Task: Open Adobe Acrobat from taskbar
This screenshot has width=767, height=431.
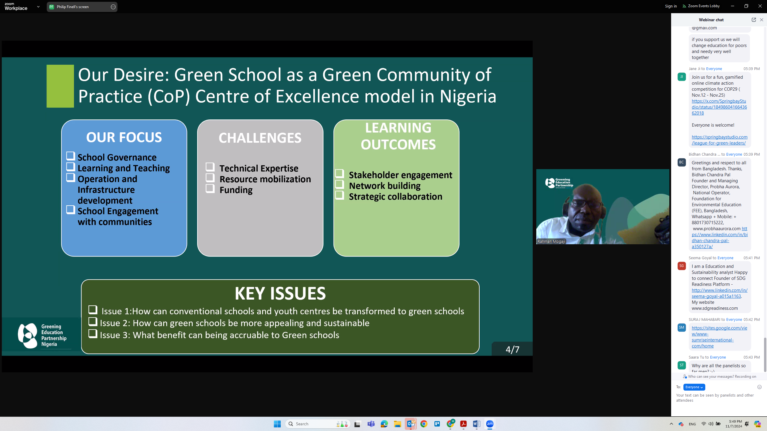Action: 463,424
